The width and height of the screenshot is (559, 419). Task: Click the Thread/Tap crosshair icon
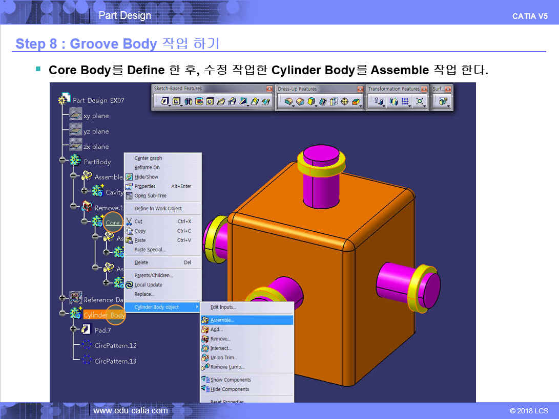point(344,102)
